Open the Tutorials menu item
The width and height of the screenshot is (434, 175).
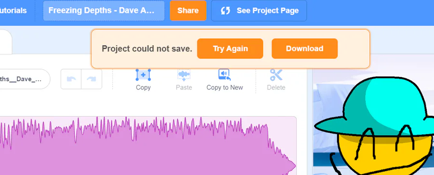(13, 11)
